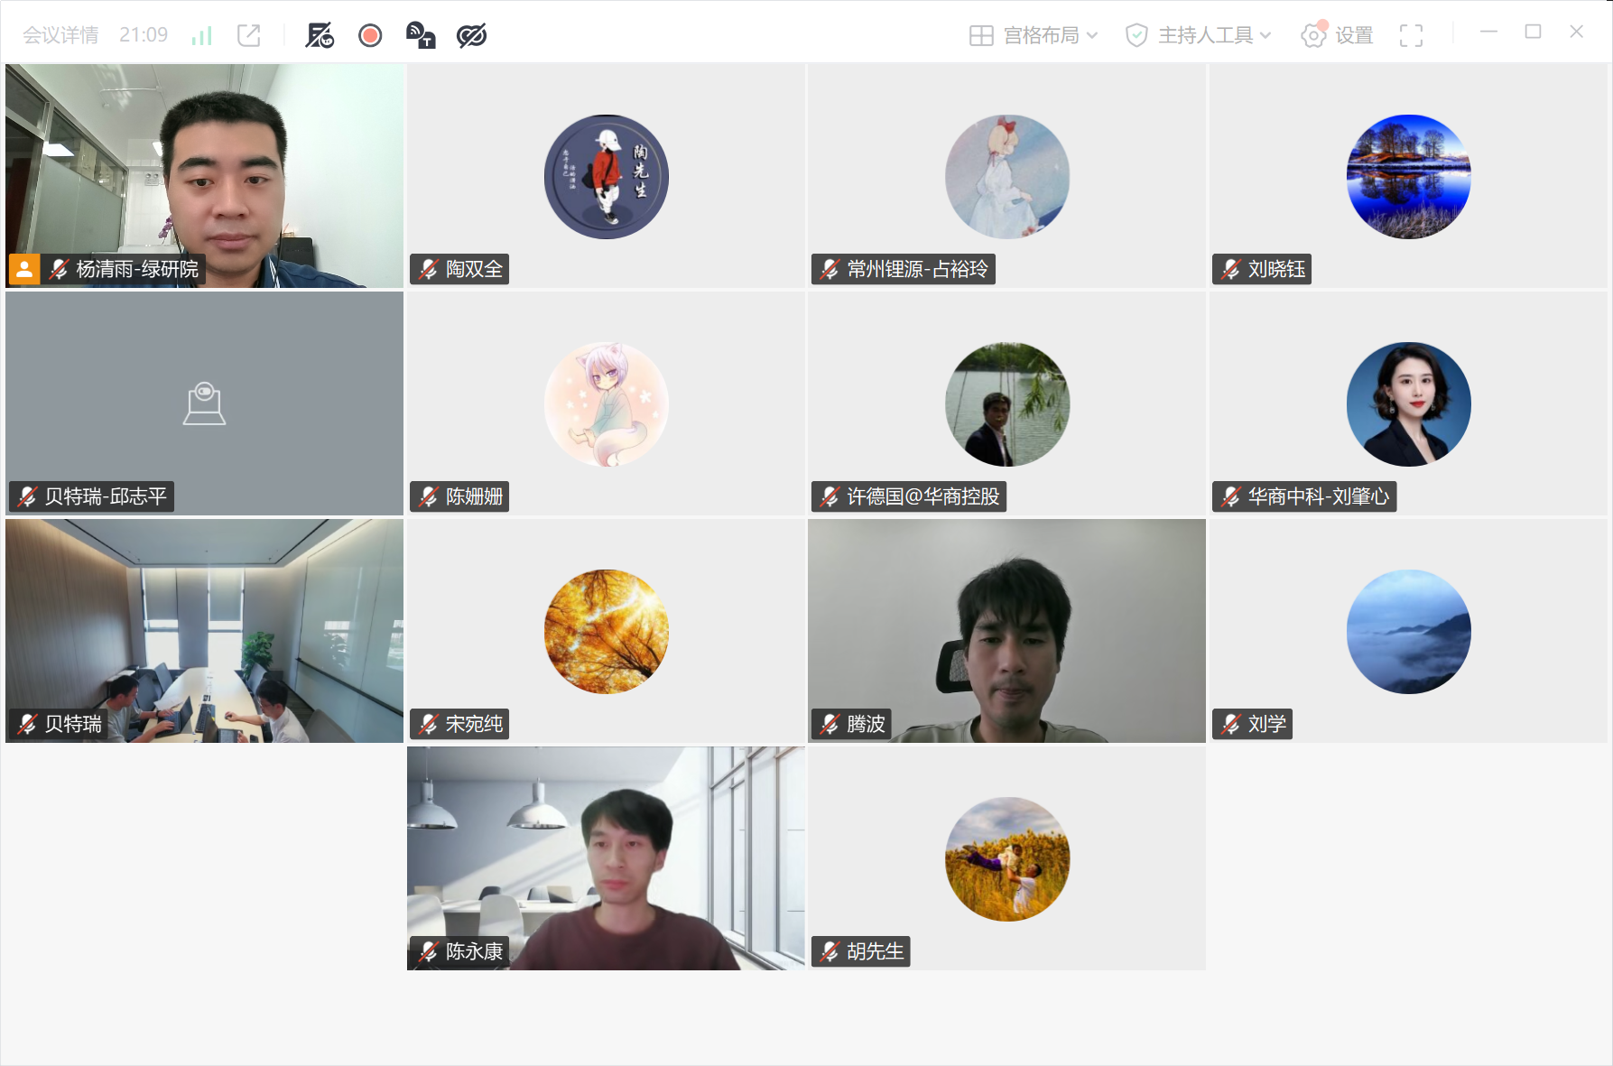Click the orange host badge on 杨清雨

click(24, 269)
